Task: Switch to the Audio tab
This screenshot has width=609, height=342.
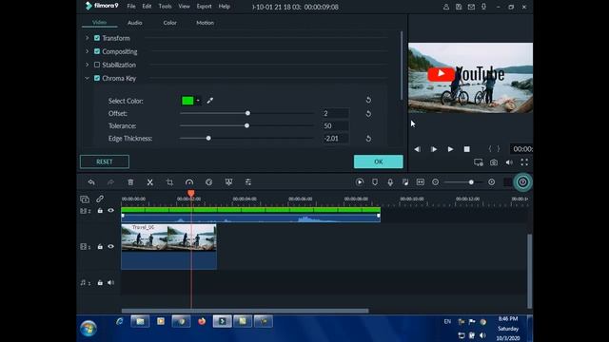Action: tap(135, 23)
